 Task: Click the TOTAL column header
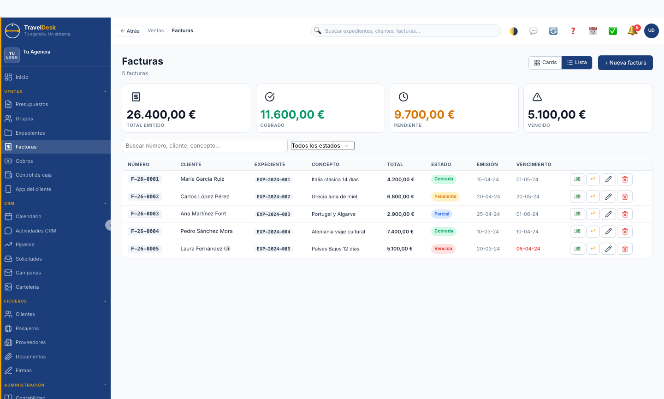tap(395, 165)
